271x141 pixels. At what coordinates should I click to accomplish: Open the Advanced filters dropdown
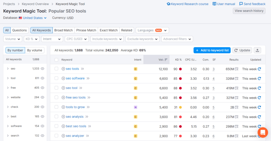[x=177, y=39]
